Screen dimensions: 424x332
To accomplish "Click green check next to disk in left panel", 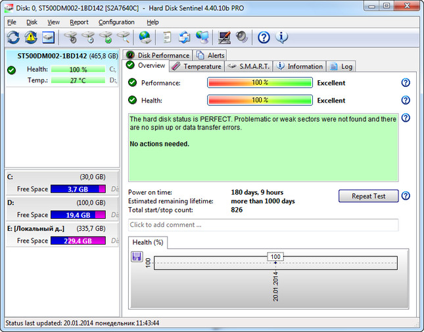I will coord(11,70).
